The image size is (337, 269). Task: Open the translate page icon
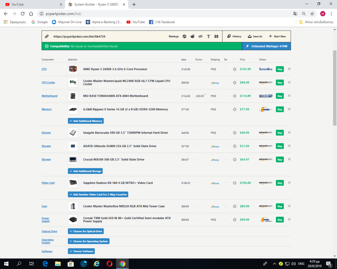tap(295, 14)
